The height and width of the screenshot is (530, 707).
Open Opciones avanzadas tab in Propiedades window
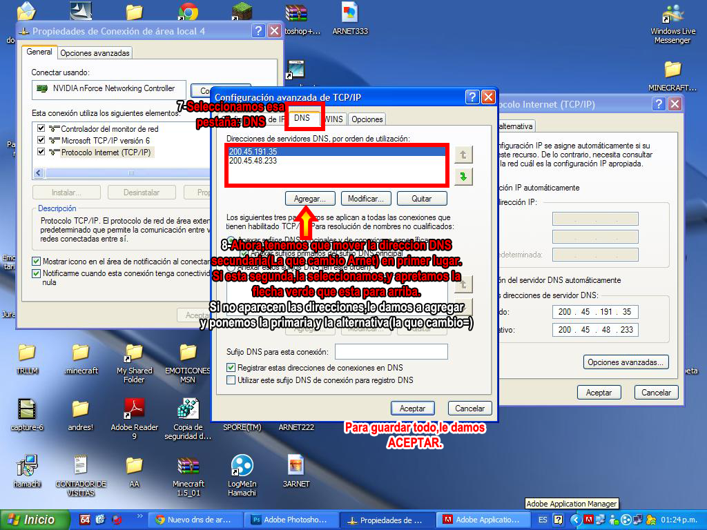click(95, 53)
